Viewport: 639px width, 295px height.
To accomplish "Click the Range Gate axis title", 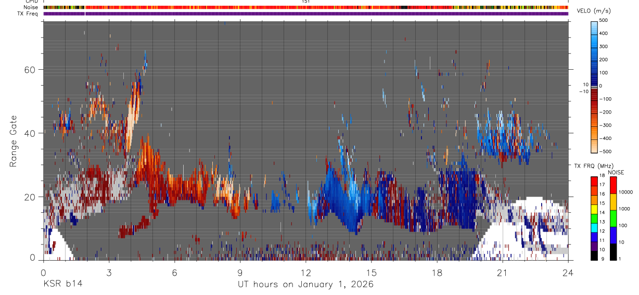I will [13, 141].
